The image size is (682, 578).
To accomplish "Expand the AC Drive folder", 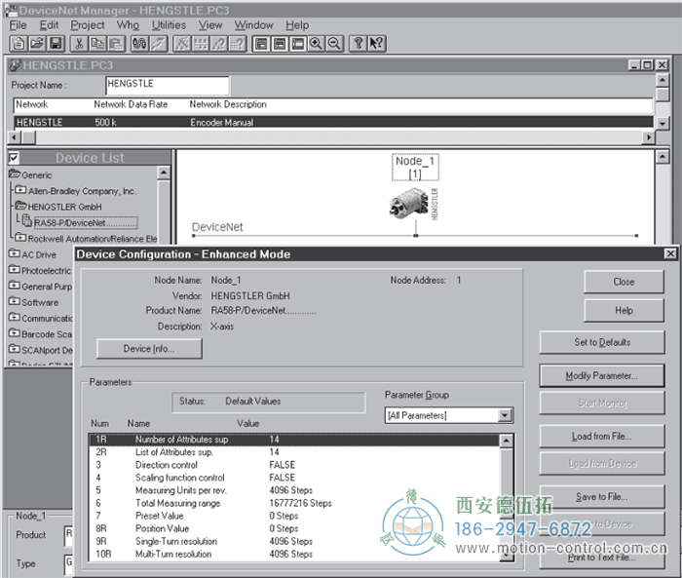I will (15, 254).
